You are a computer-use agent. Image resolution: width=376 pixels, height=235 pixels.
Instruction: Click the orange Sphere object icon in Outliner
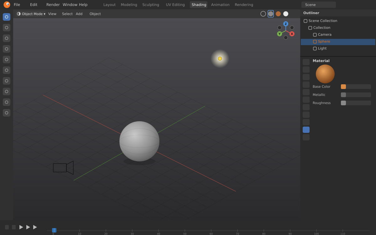pyautogui.click(x=315, y=42)
